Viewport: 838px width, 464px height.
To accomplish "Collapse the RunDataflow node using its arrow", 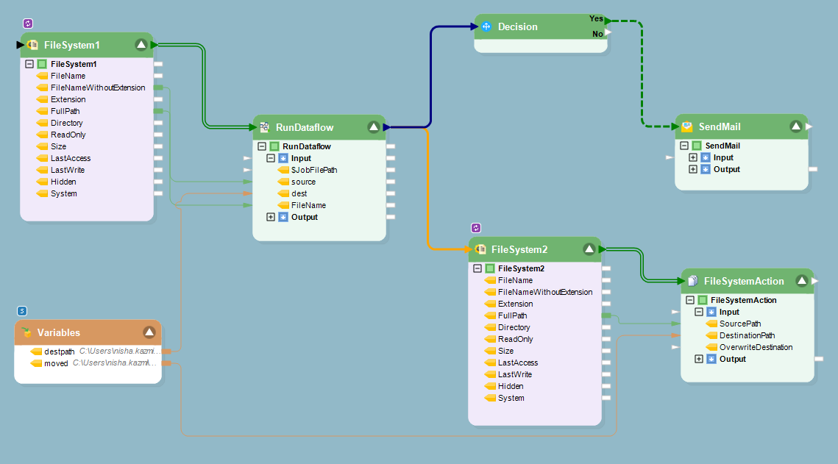I will pos(373,126).
